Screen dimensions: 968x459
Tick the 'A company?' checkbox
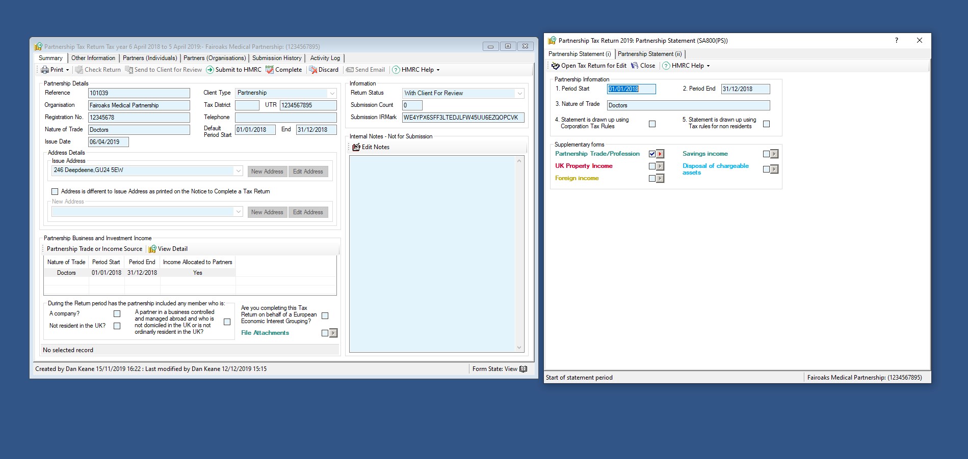117,314
